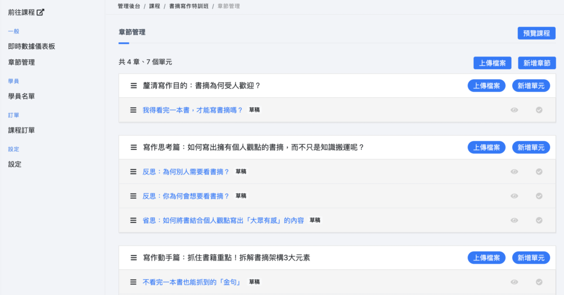Viewport: 564px width, 295px height.
Task: Click drag handle icon for chapter 寫作動手篇
Action: [x=133, y=258]
